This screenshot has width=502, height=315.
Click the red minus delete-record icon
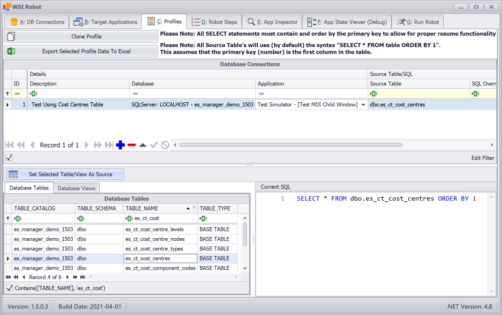pyautogui.click(x=132, y=145)
